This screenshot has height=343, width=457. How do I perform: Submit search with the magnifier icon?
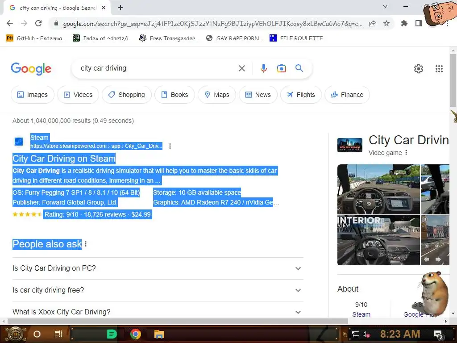click(299, 68)
